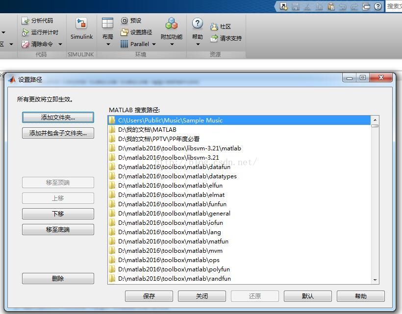Image resolution: width=402 pixels, height=314 pixels.
Task: Click the MATLAB logo in the Set Path title bar
Action: pyautogui.click(x=12, y=79)
